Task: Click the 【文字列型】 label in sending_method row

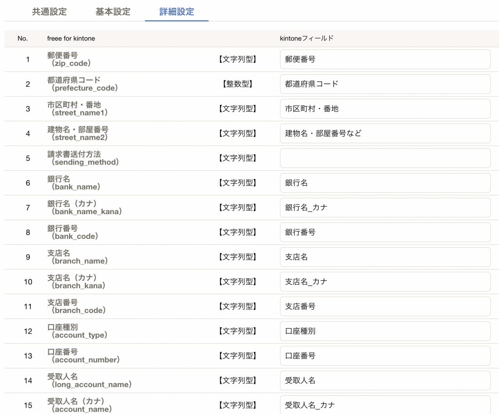Action: [x=238, y=158]
